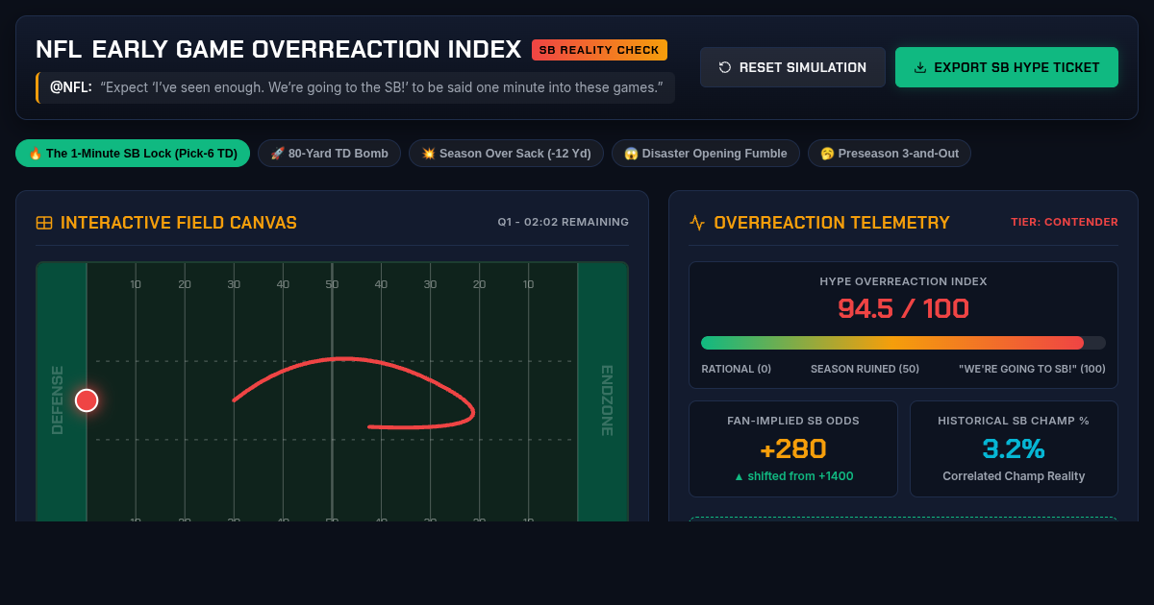Image resolution: width=1154 pixels, height=605 pixels.
Task: Click the red ball marker on the field
Action: 87,400
